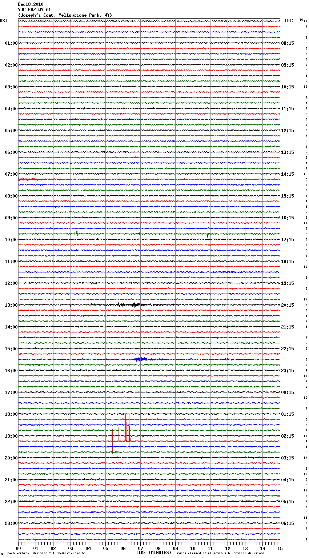Select the 04:00 MST time label
This screenshot has height=558, width=309.
point(11,109)
